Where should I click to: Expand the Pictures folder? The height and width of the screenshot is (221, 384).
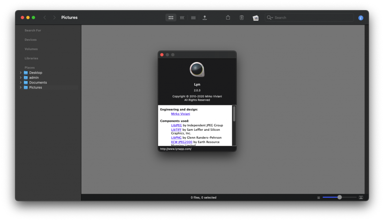[x=21, y=87]
